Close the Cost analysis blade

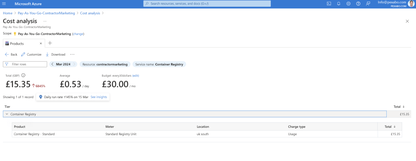[407, 21]
